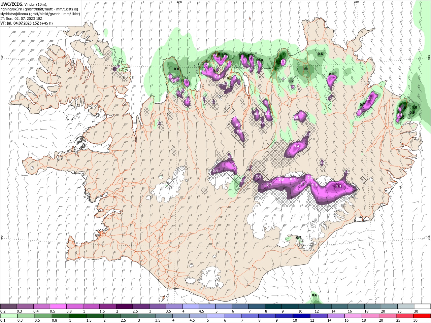Select the dark teal 8 to 9 snow swatch
Screen dimensions: 431x323
point(273,307)
